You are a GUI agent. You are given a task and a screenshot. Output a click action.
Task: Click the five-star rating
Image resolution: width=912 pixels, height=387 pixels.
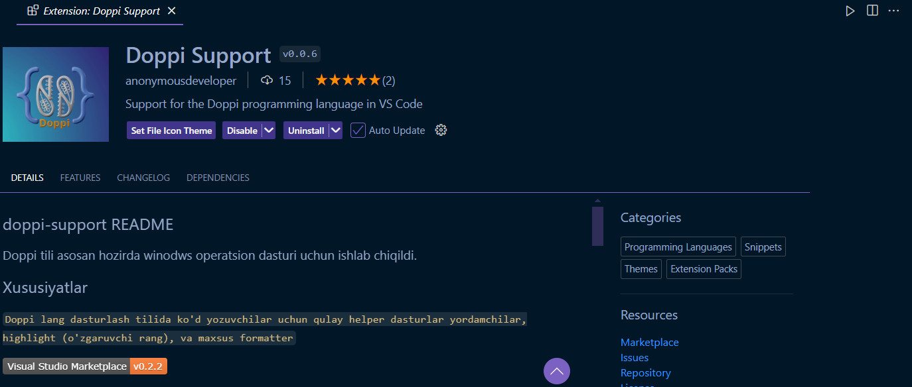point(348,80)
